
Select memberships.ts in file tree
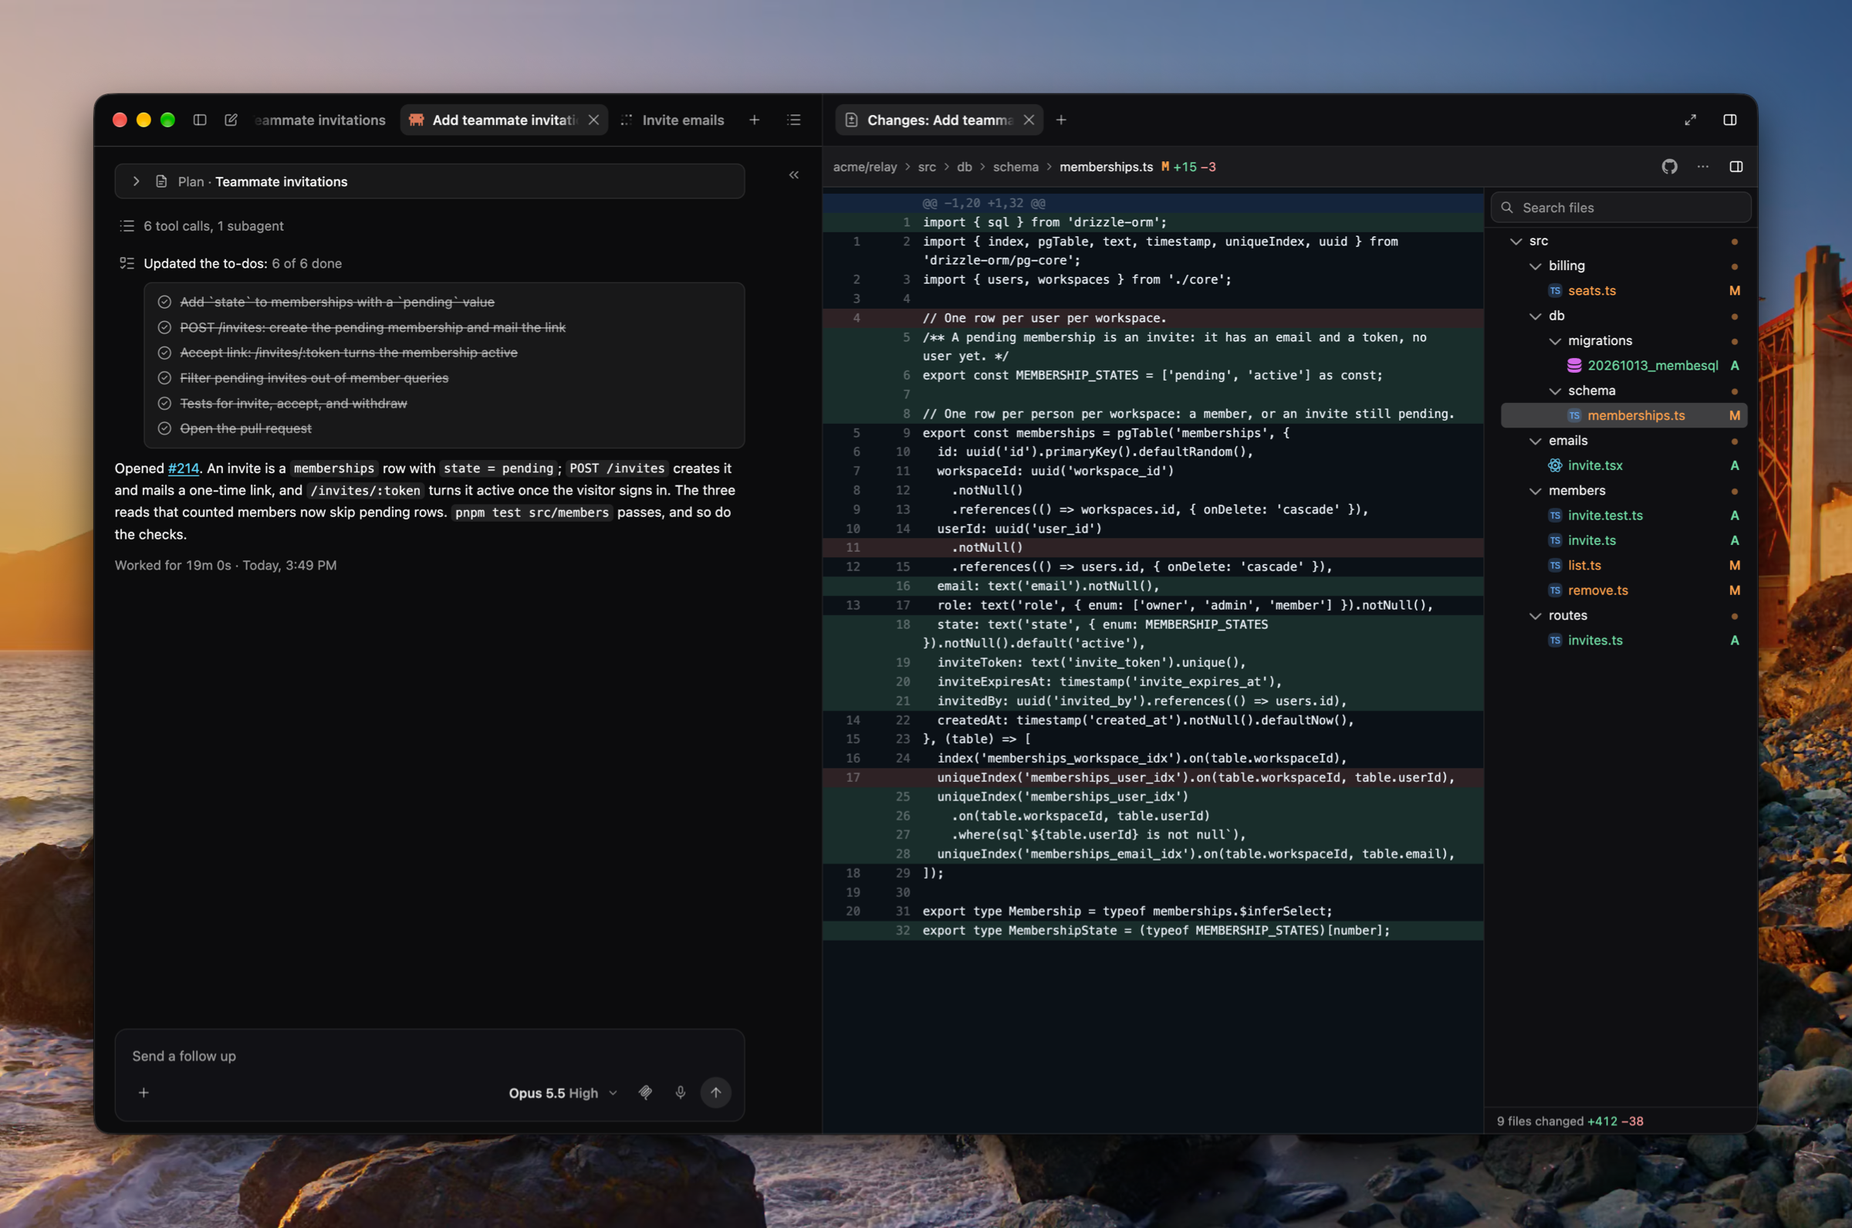click(x=1624, y=416)
